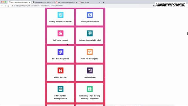
Task: Go back using the browser back arrow
Action: (x=2, y=6)
